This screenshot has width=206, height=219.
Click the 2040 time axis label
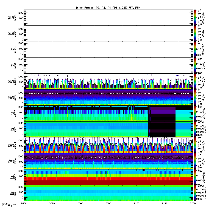80,203
